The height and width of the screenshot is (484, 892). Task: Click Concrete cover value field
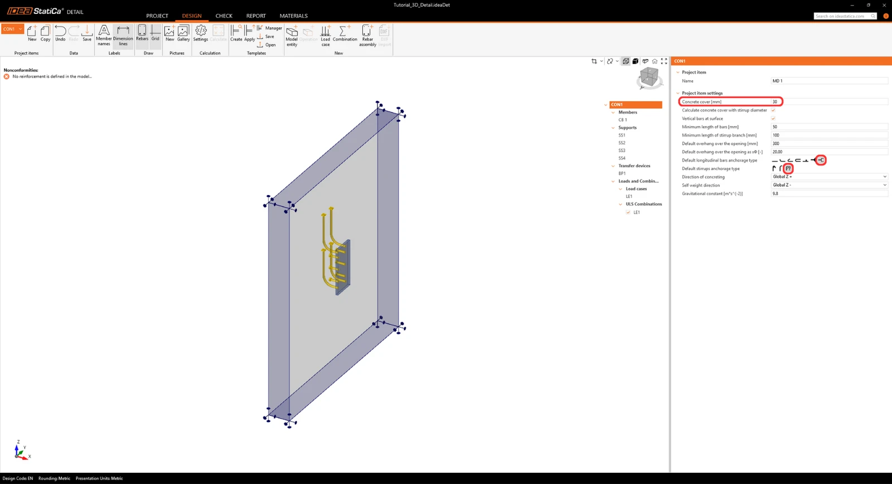click(x=830, y=101)
